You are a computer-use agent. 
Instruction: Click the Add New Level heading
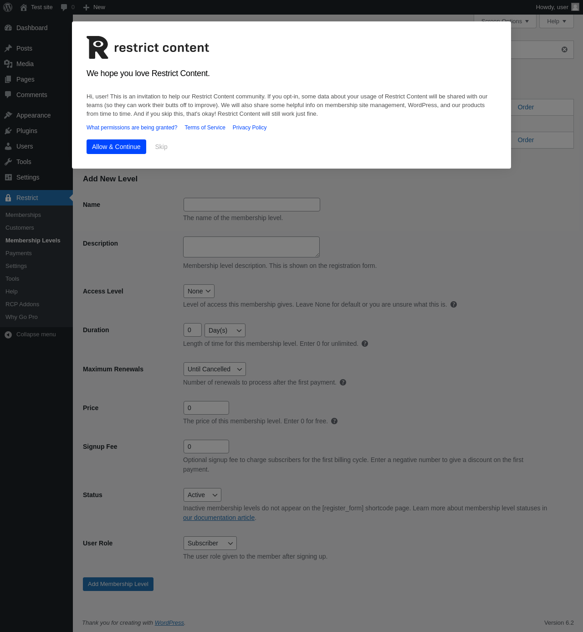pyautogui.click(x=110, y=179)
